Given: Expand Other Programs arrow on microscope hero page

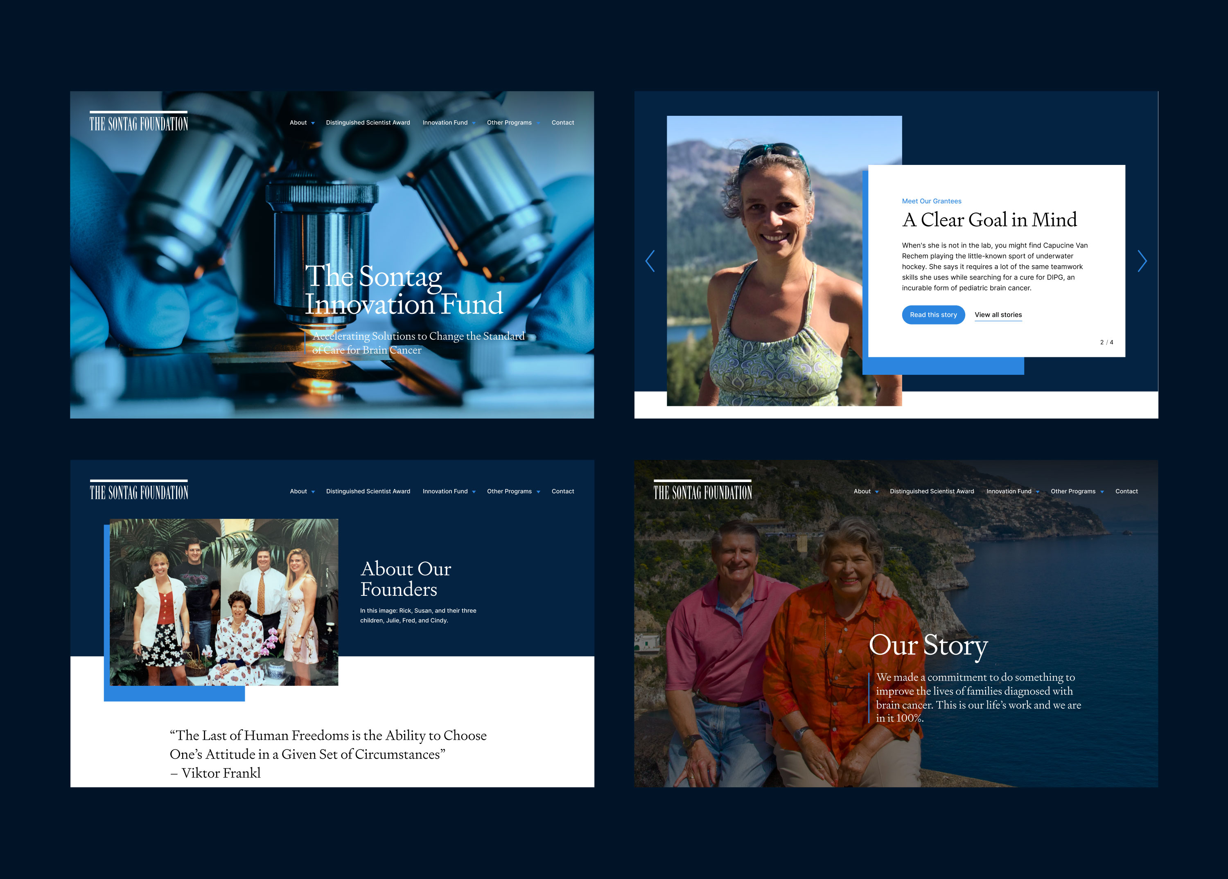Looking at the screenshot, I should (x=538, y=124).
